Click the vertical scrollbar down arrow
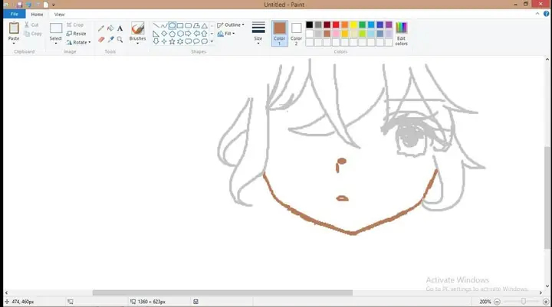 tap(547, 286)
